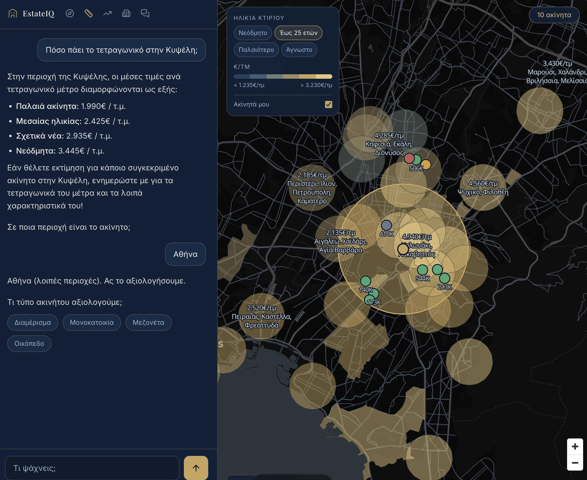Zoom in the map with plus

pos(575,446)
